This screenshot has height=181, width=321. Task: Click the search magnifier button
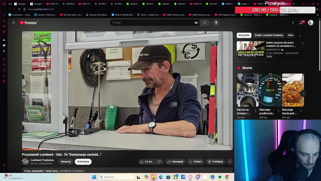click(x=205, y=23)
